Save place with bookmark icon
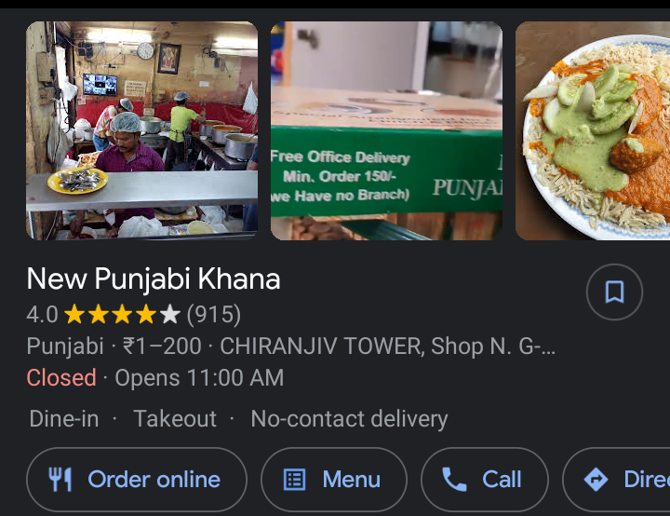 [x=614, y=292]
